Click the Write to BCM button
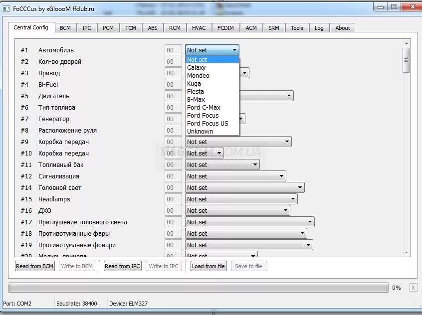 77,266
